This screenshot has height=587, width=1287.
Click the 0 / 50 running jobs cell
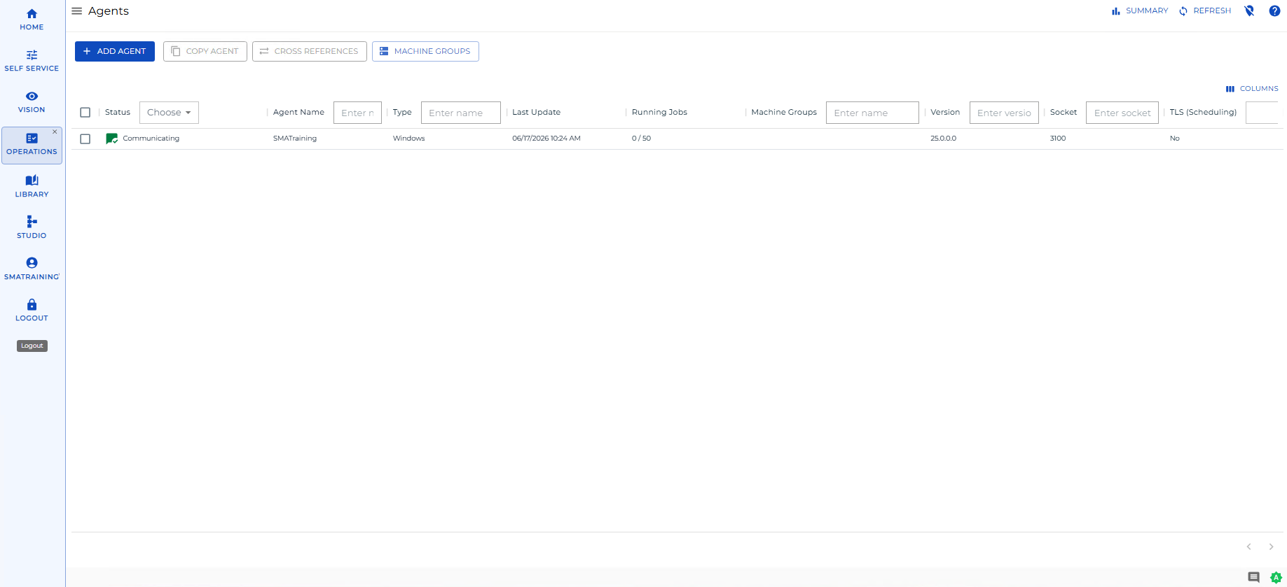[x=641, y=139]
